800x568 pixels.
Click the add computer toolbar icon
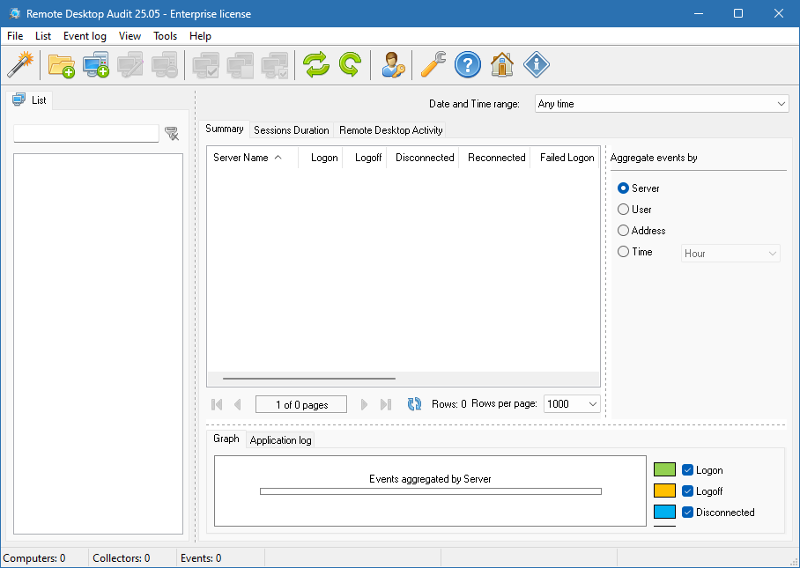95,65
